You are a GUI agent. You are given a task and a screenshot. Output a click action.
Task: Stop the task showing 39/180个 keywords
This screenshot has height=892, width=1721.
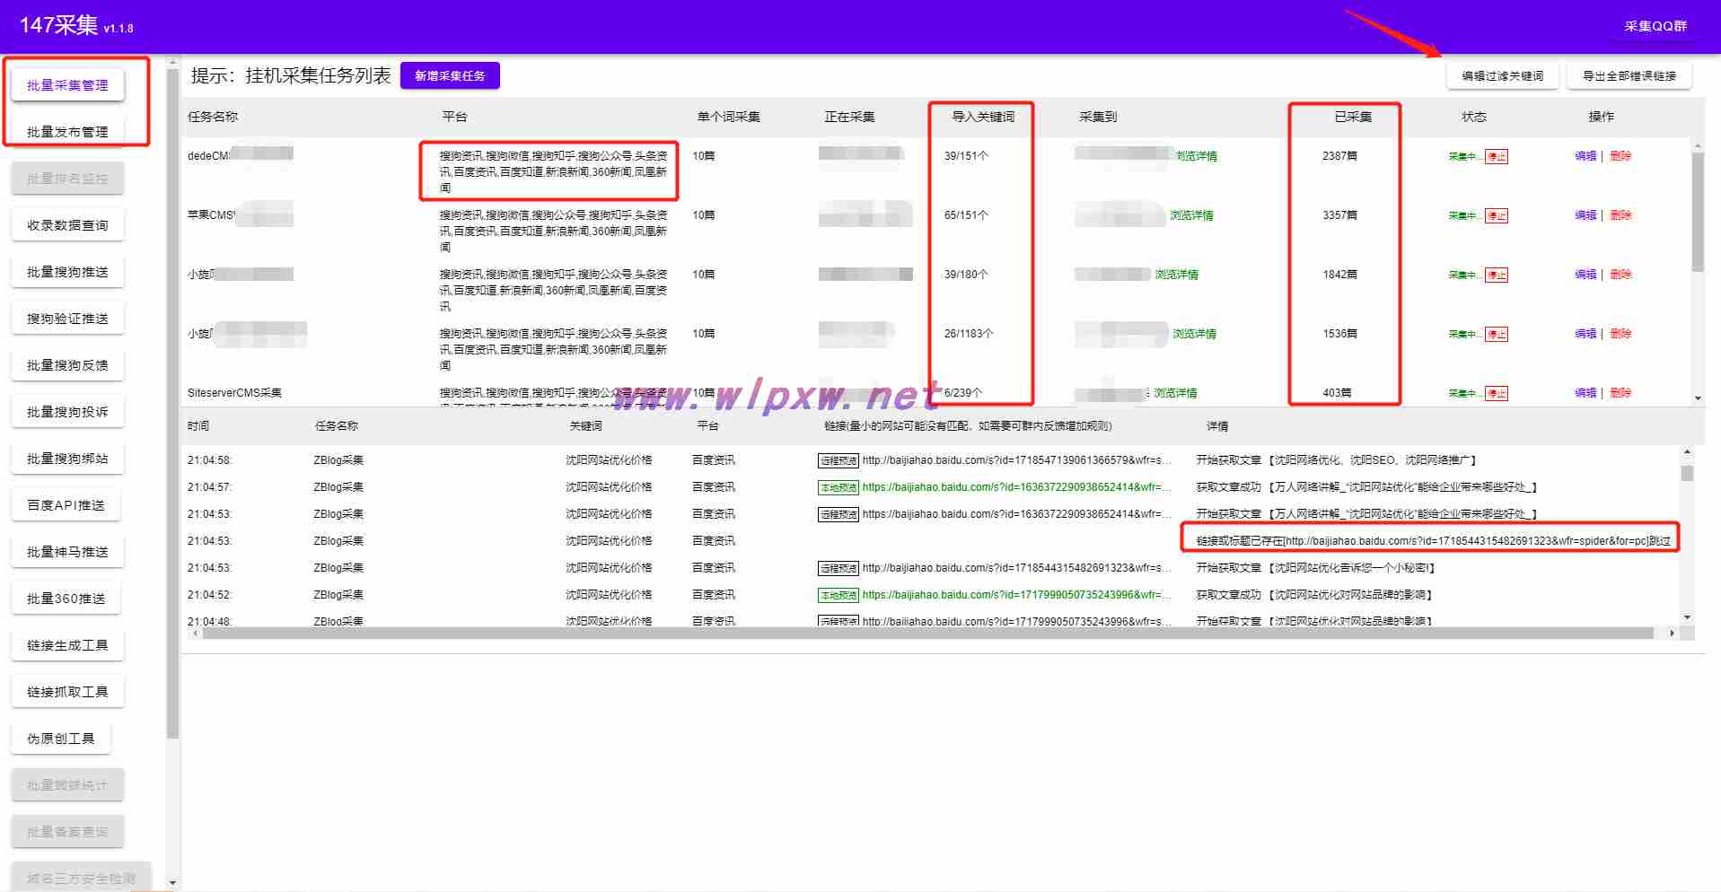(1496, 275)
